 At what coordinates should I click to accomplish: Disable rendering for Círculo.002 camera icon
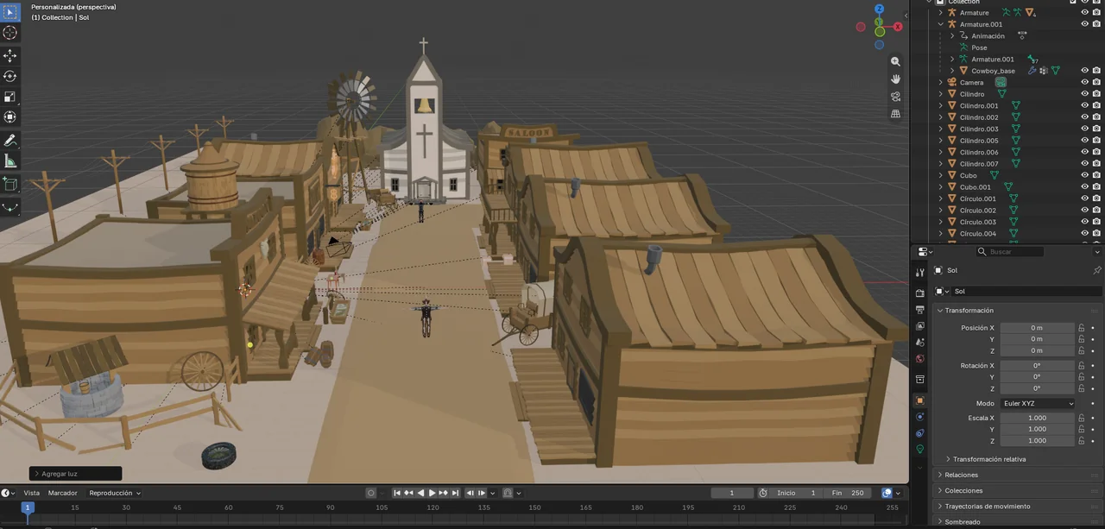pyautogui.click(x=1096, y=211)
